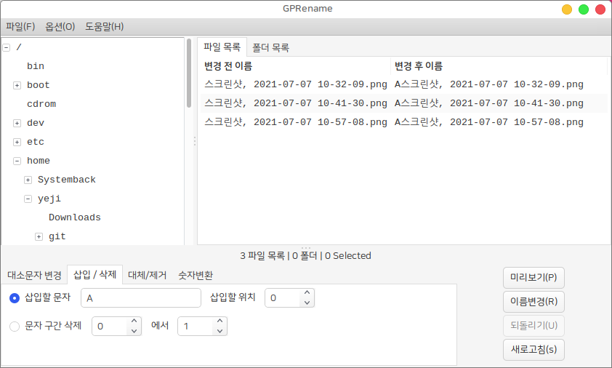
Task: Switch to the 대체/제거 tab
Action: point(147,276)
